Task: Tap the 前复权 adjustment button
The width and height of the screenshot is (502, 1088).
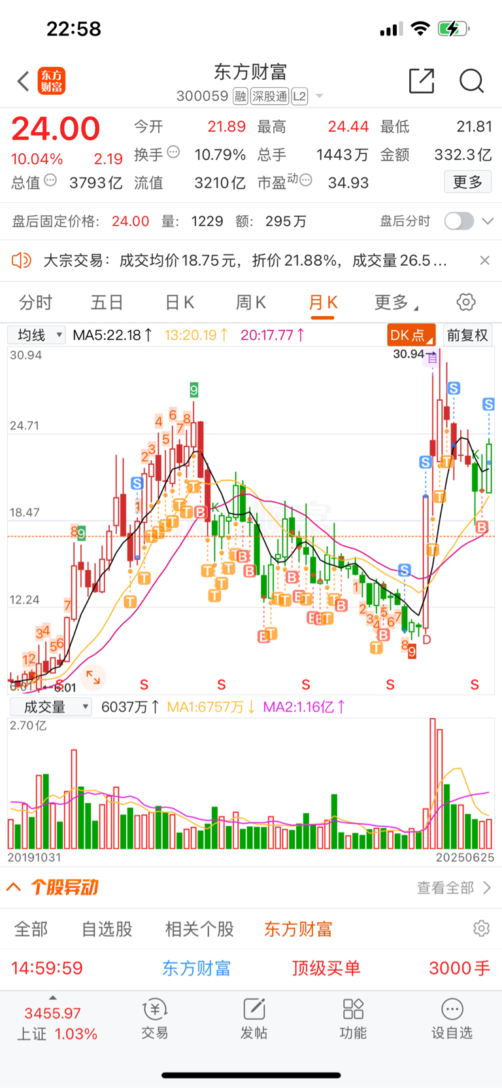Action: coord(467,335)
